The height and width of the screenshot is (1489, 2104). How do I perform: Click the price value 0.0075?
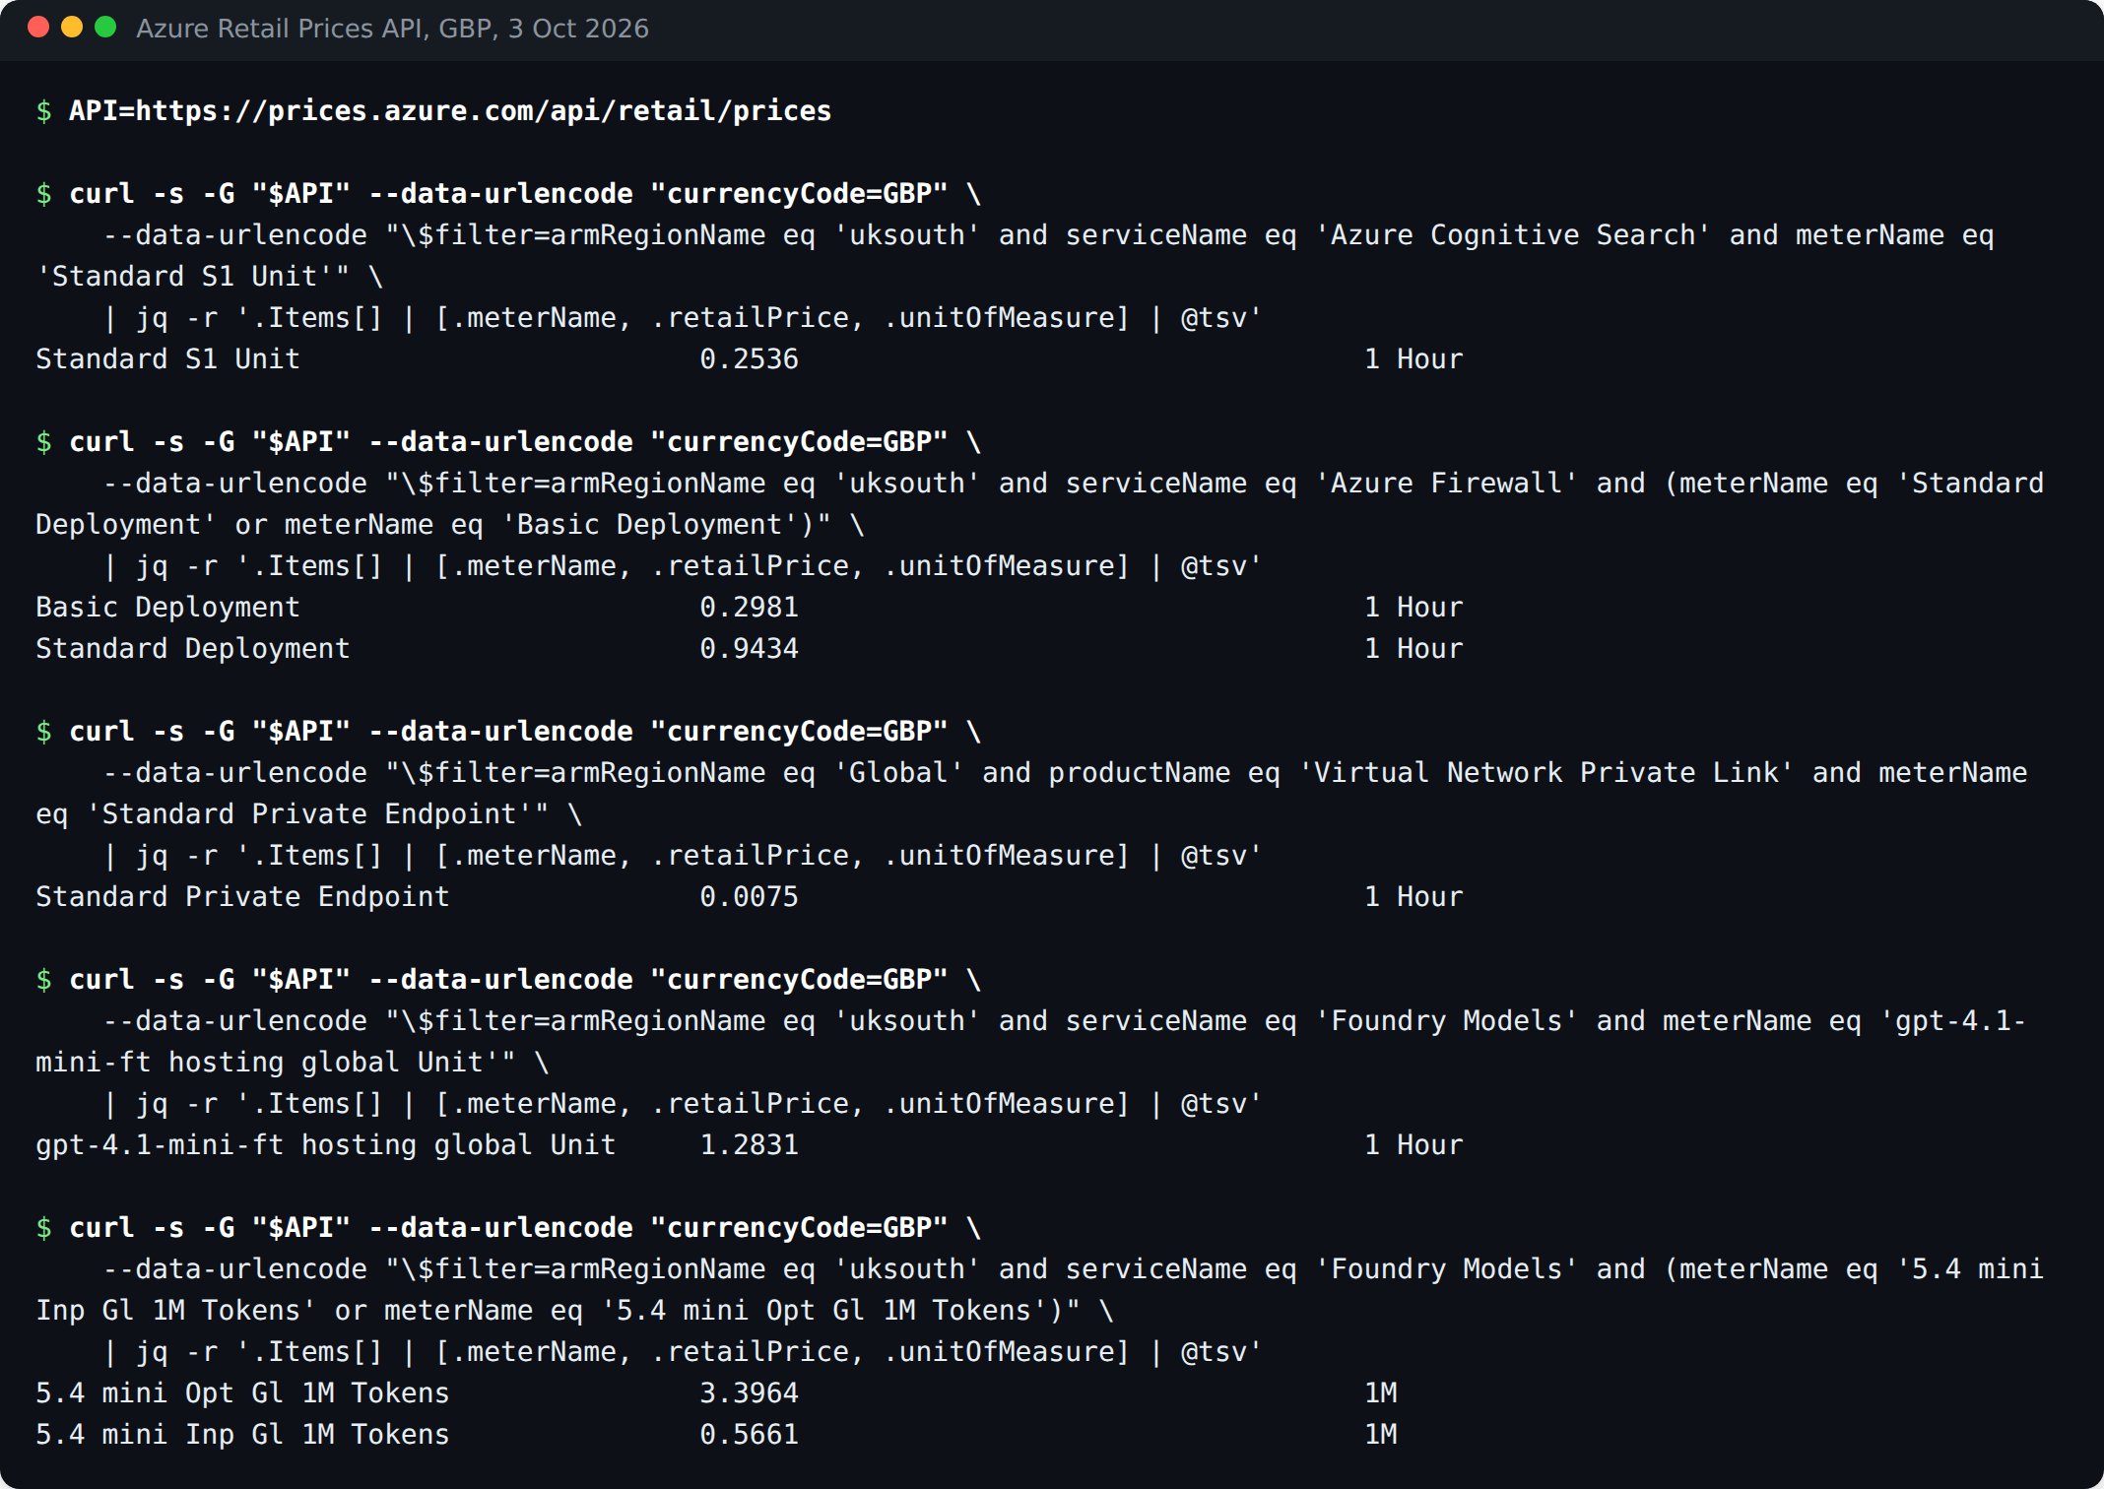tap(749, 897)
